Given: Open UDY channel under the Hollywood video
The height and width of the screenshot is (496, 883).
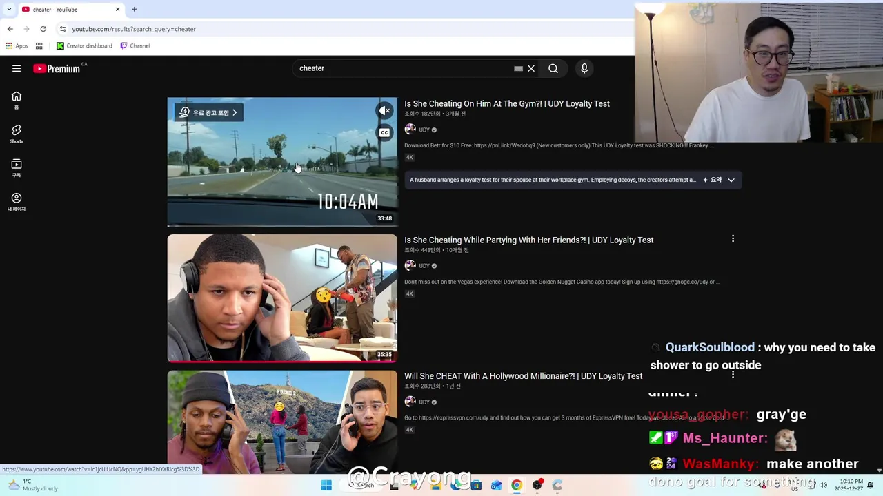Looking at the screenshot, I should [x=424, y=402].
